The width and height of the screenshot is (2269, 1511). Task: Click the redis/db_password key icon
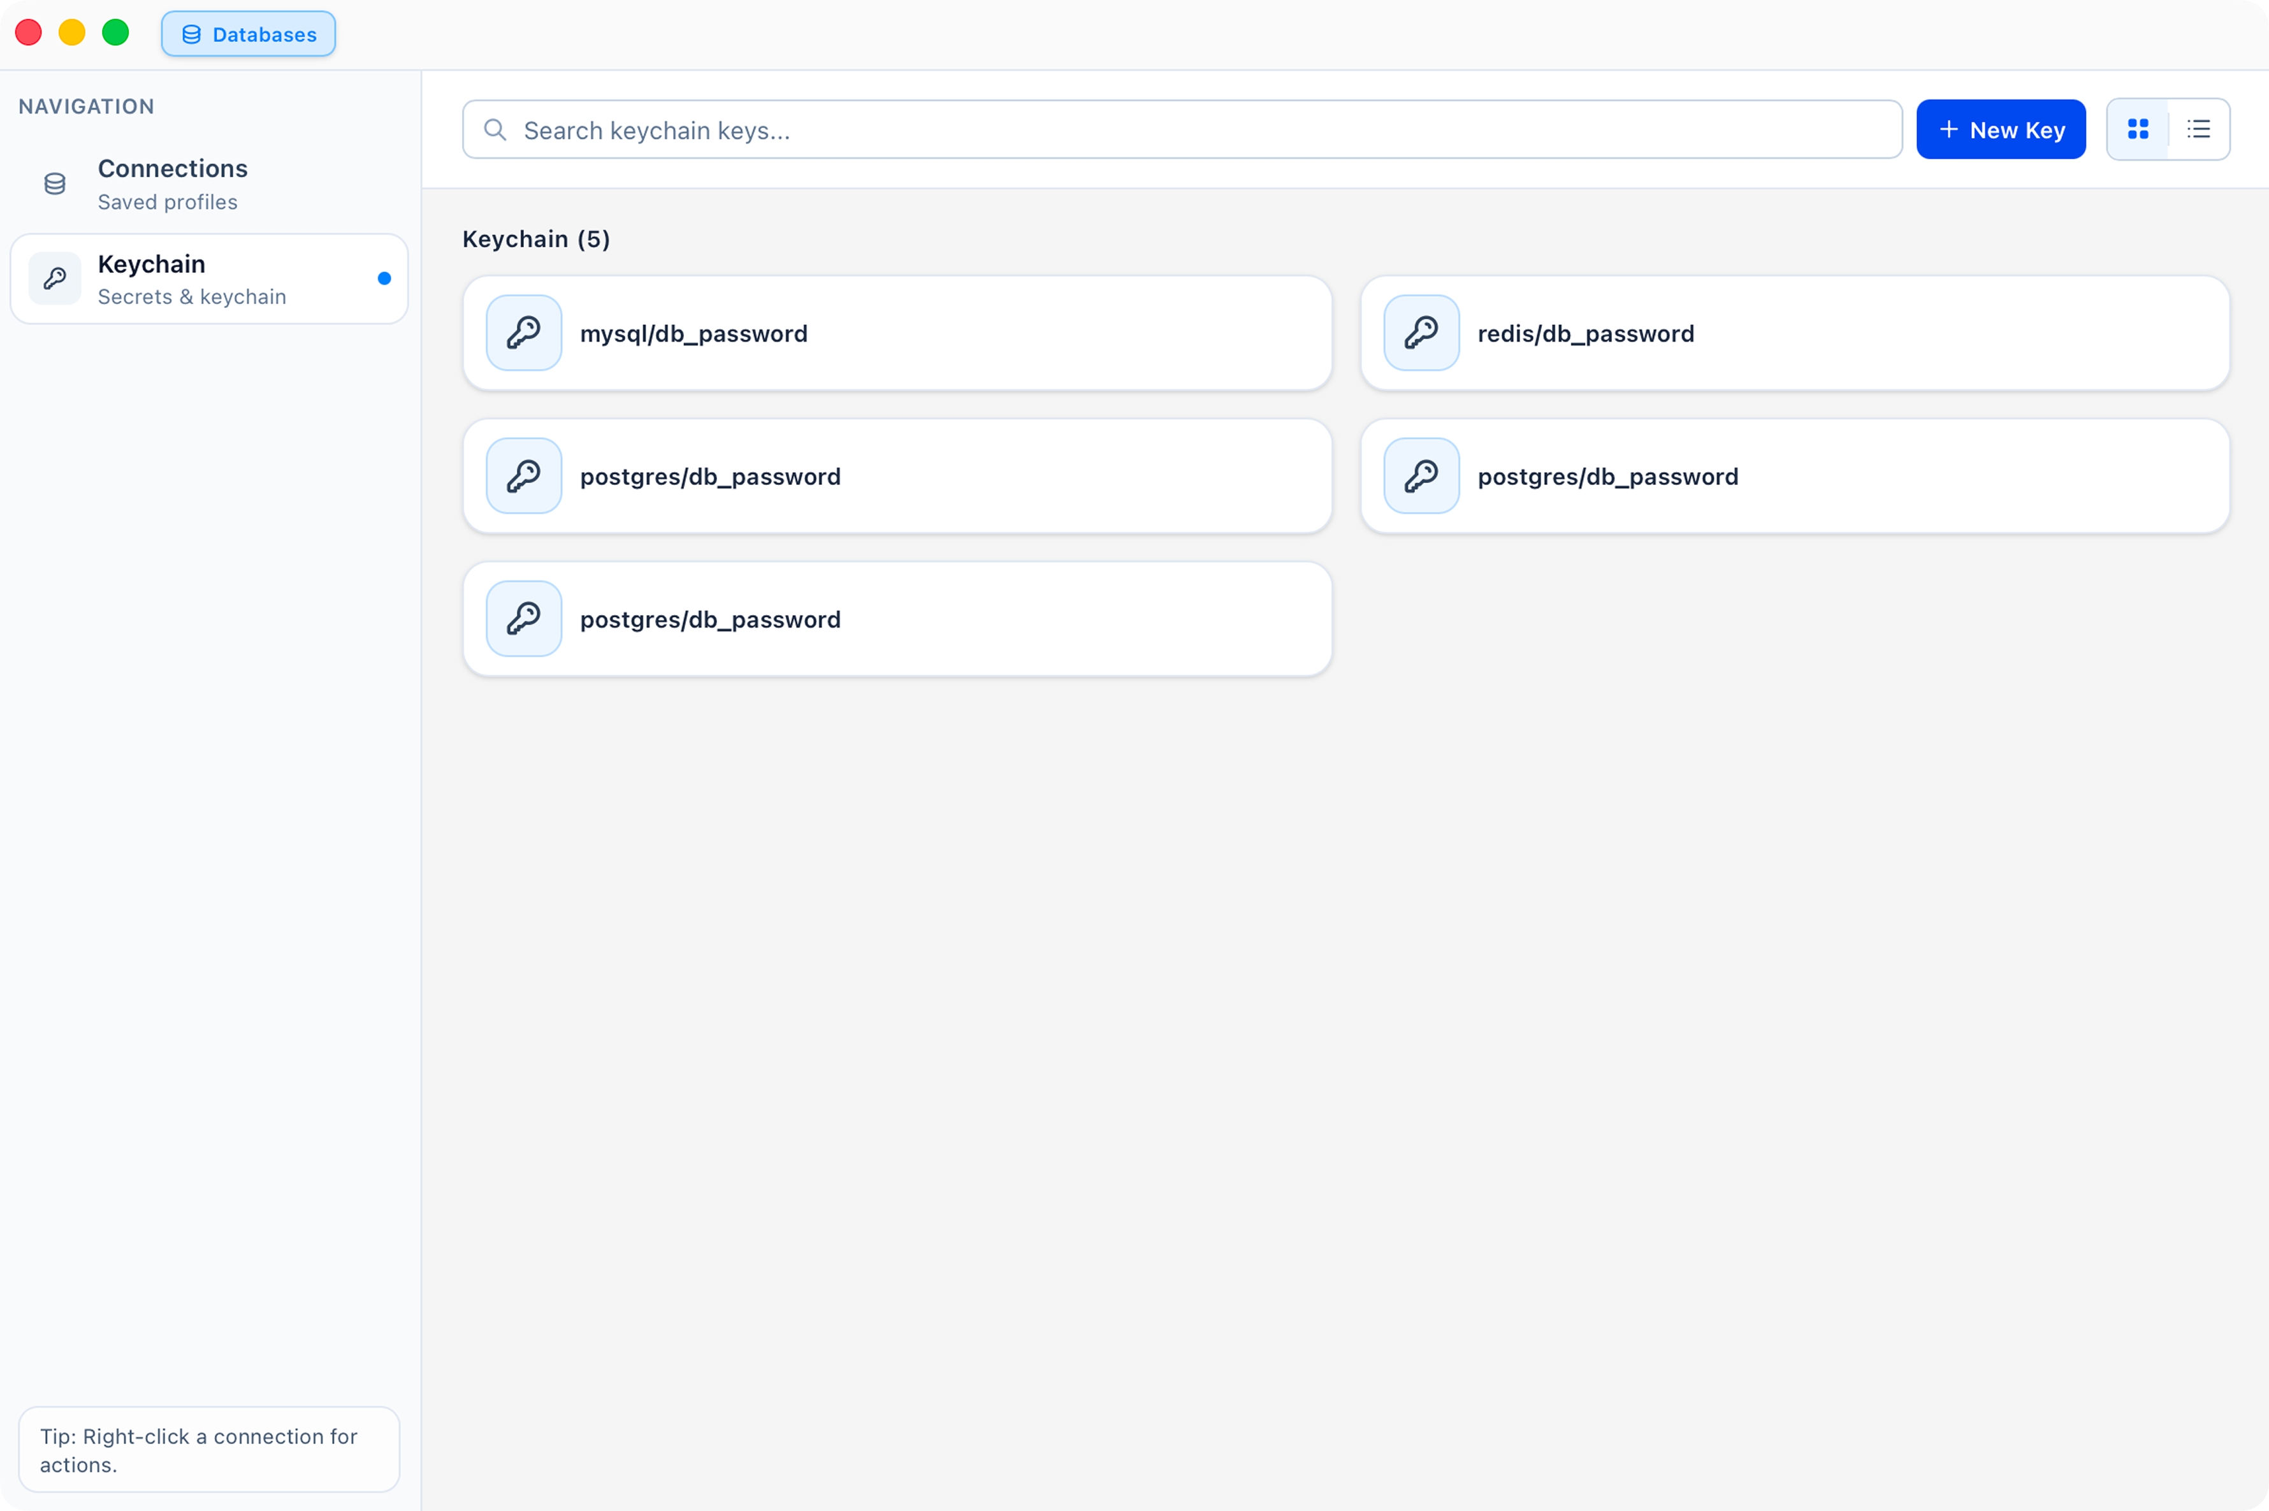(x=1421, y=333)
